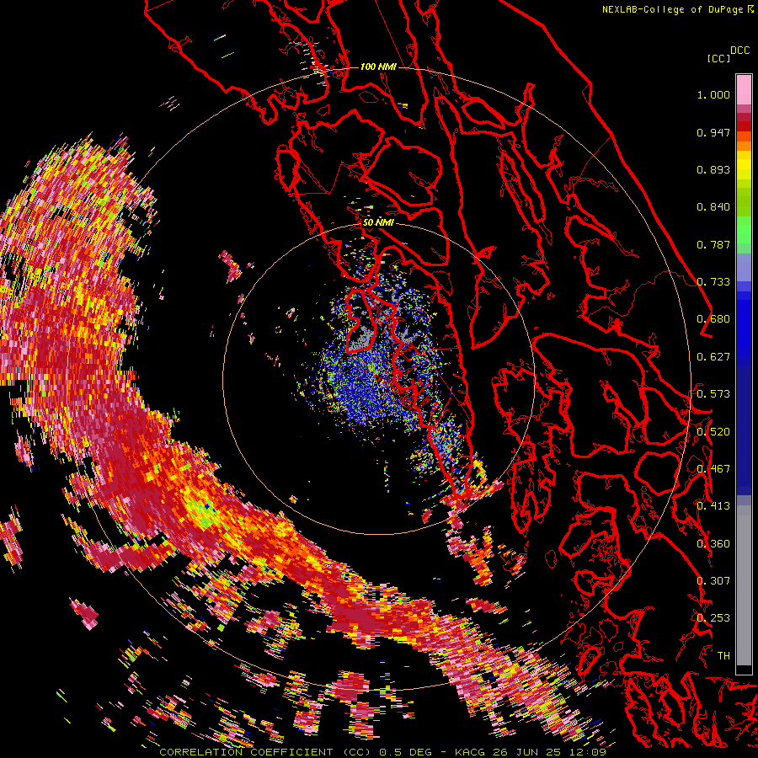Pick the bright green color band beside 0.787

pos(744,230)
